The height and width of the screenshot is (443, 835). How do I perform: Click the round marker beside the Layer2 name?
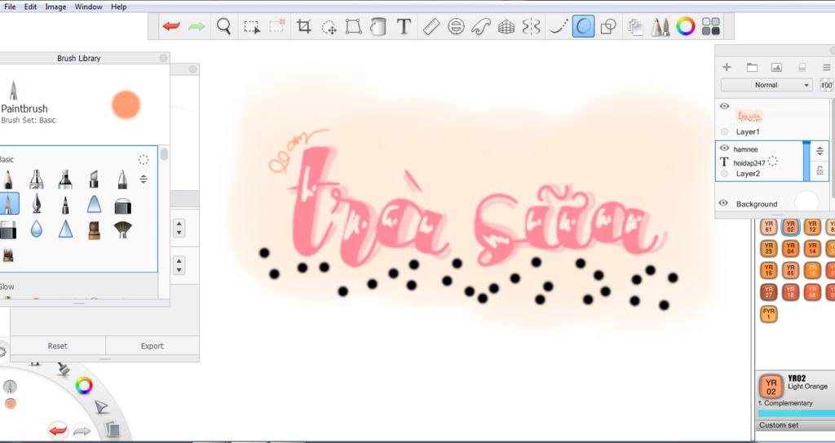click(724, 174)
